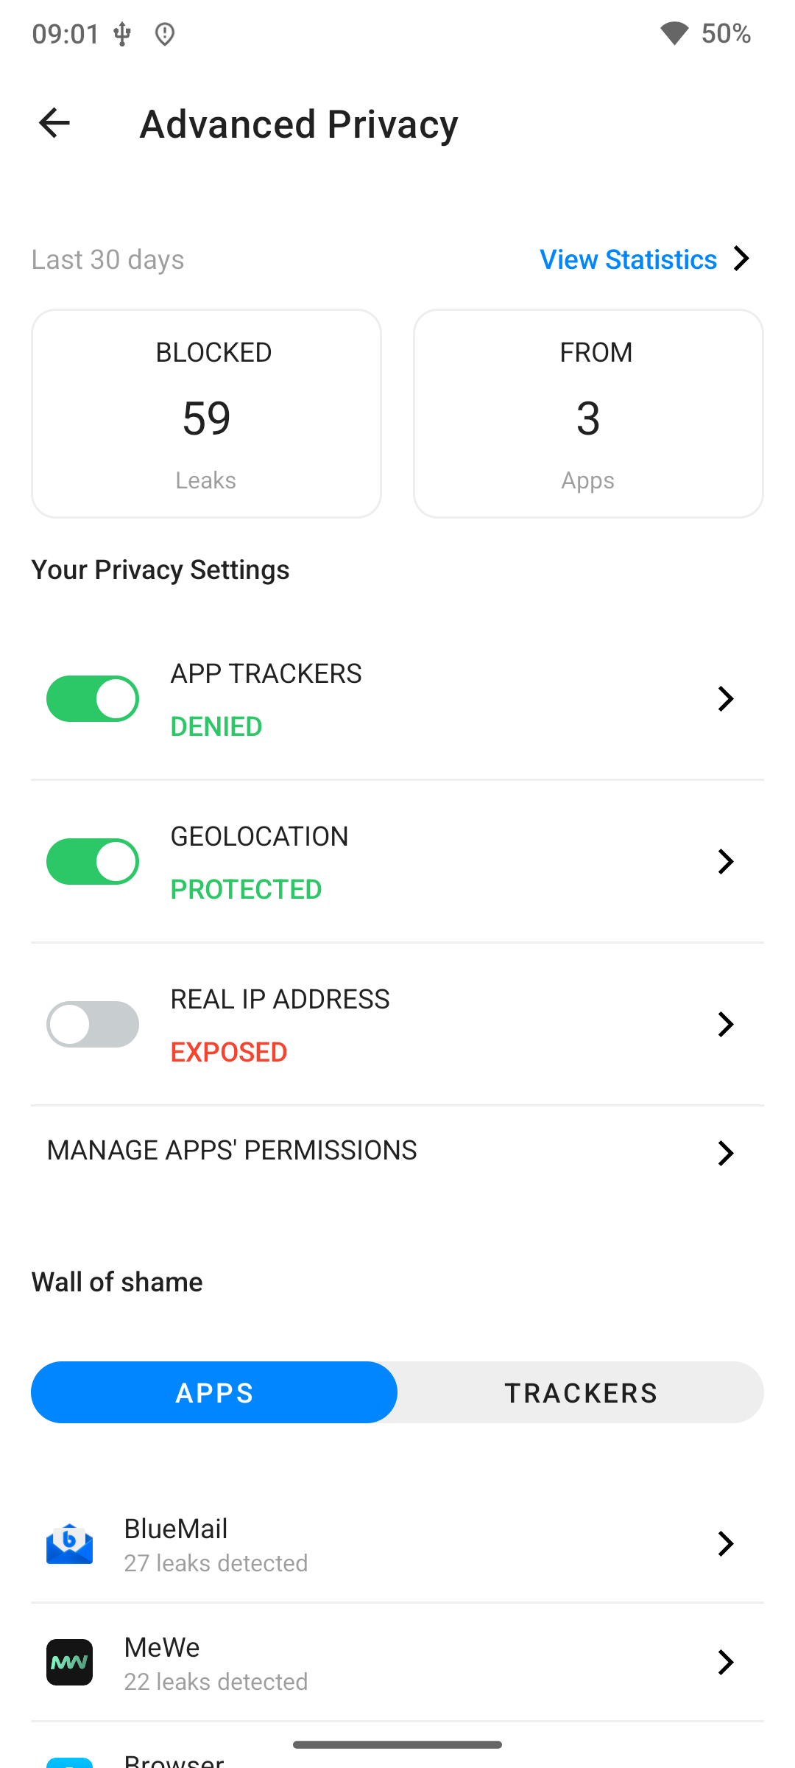
Task: Open Geolocation details chevron
Action: tap(725, 861)
